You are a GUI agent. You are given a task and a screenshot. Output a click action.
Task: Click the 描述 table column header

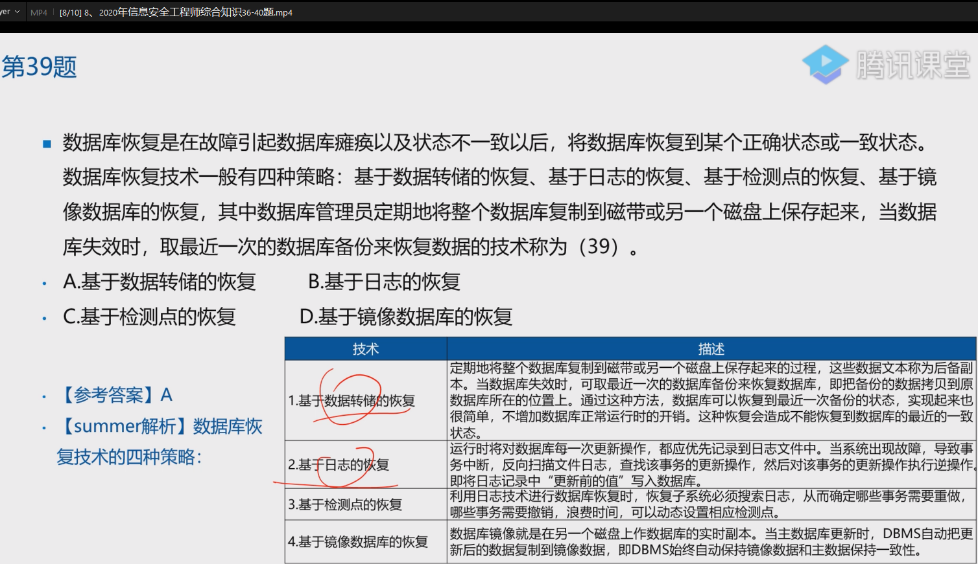point(711,349)
